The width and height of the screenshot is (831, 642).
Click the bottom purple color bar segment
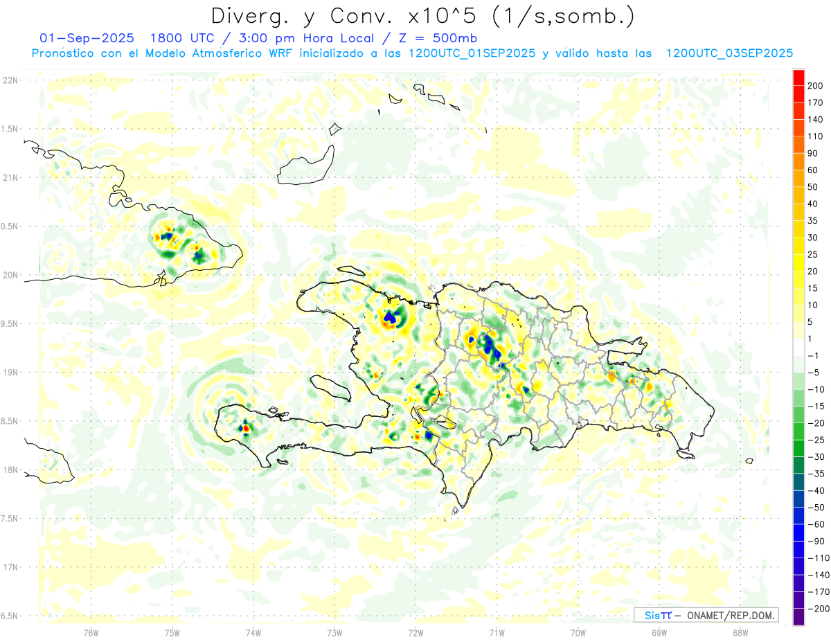click(798, 616)
